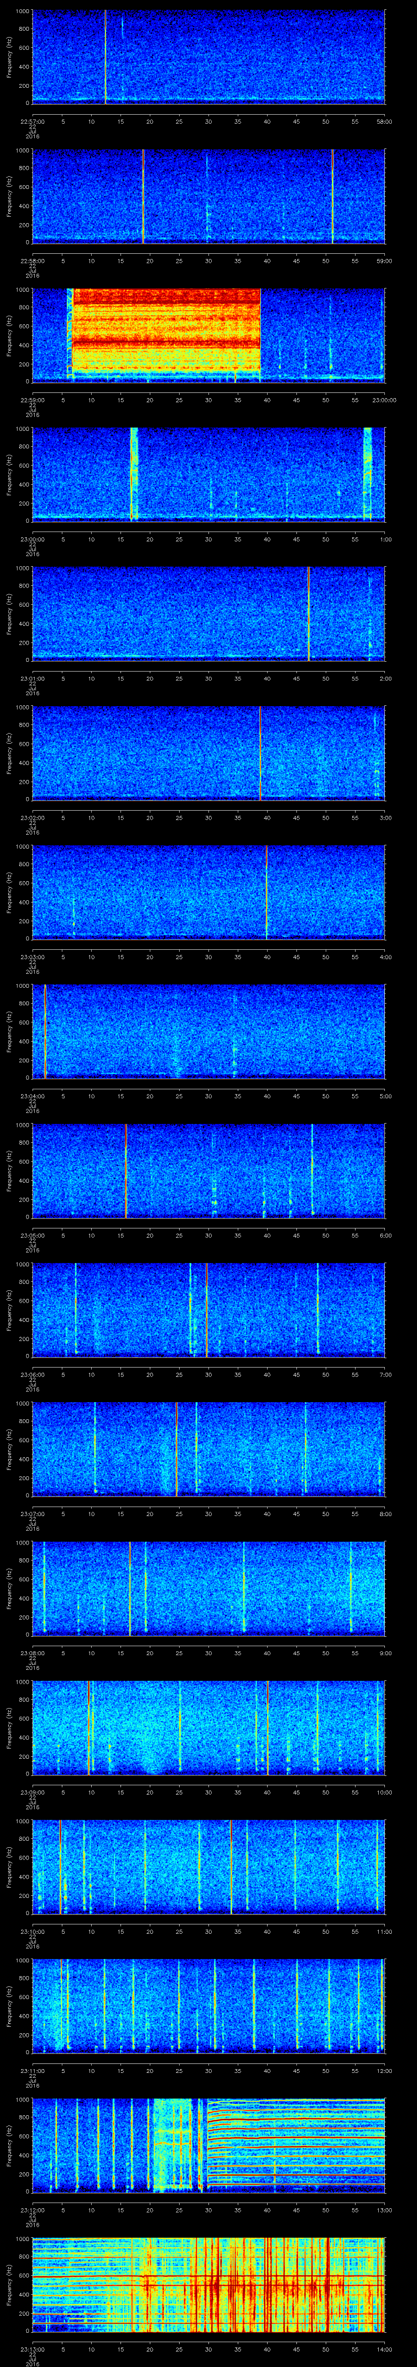Click the spectrogram panel starting at 22:58:00
This screenshot has width=417, height=2367.
tap(209, 196)
